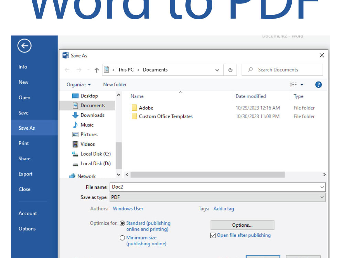Open Info in the backstage menu
This screenshot has height=258, width=344.
23,67
